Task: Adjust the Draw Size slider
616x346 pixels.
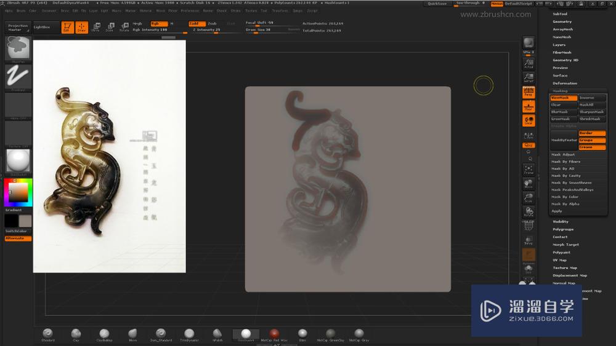Action: [272, 30]
